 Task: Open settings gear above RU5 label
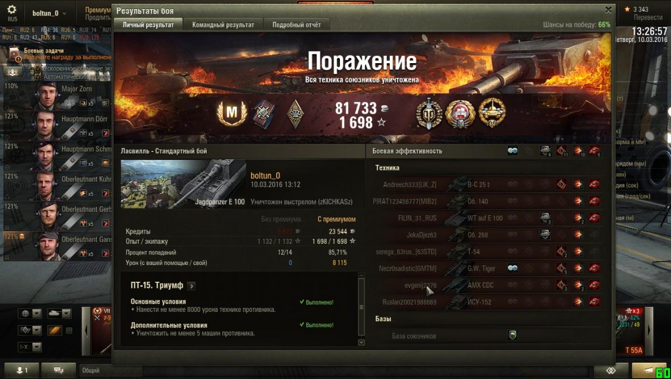coord(12,10)
